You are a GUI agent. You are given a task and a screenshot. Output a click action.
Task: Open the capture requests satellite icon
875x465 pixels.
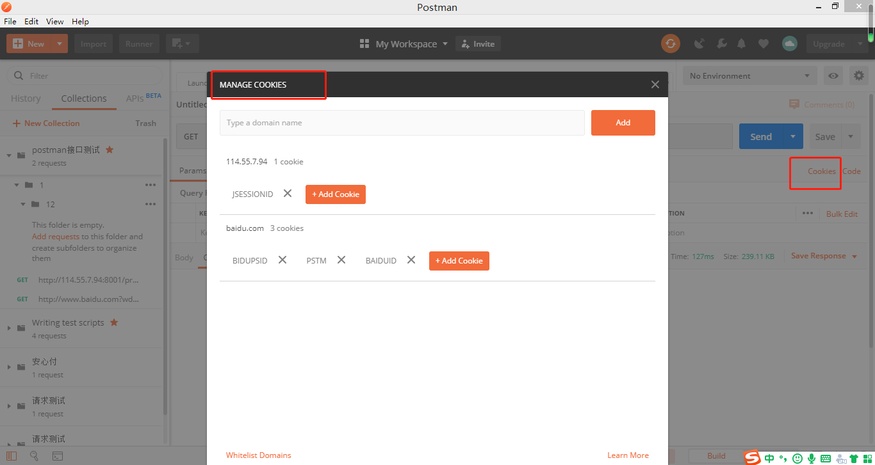[699, 43]
